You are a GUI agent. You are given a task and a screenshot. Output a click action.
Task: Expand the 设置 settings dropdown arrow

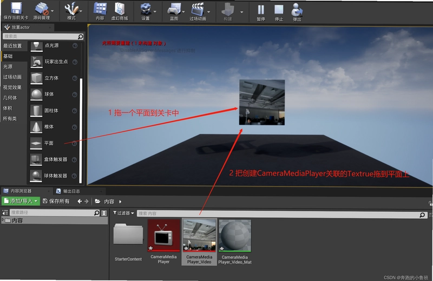click(155, 11)
